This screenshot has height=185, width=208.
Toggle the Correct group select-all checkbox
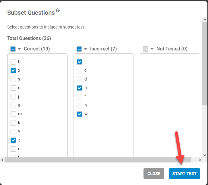(x=13, y=49)
